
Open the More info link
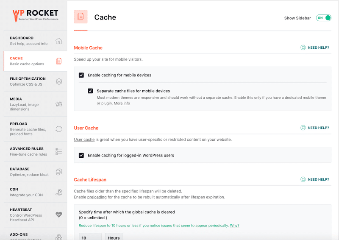[122, 103]
